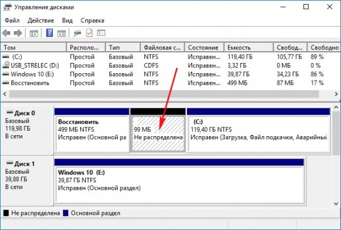The height and width of the screenshot is (230, 341).
Task: Select the Windows 10 (E:) partition block
Action: click(x=179, y=181)
